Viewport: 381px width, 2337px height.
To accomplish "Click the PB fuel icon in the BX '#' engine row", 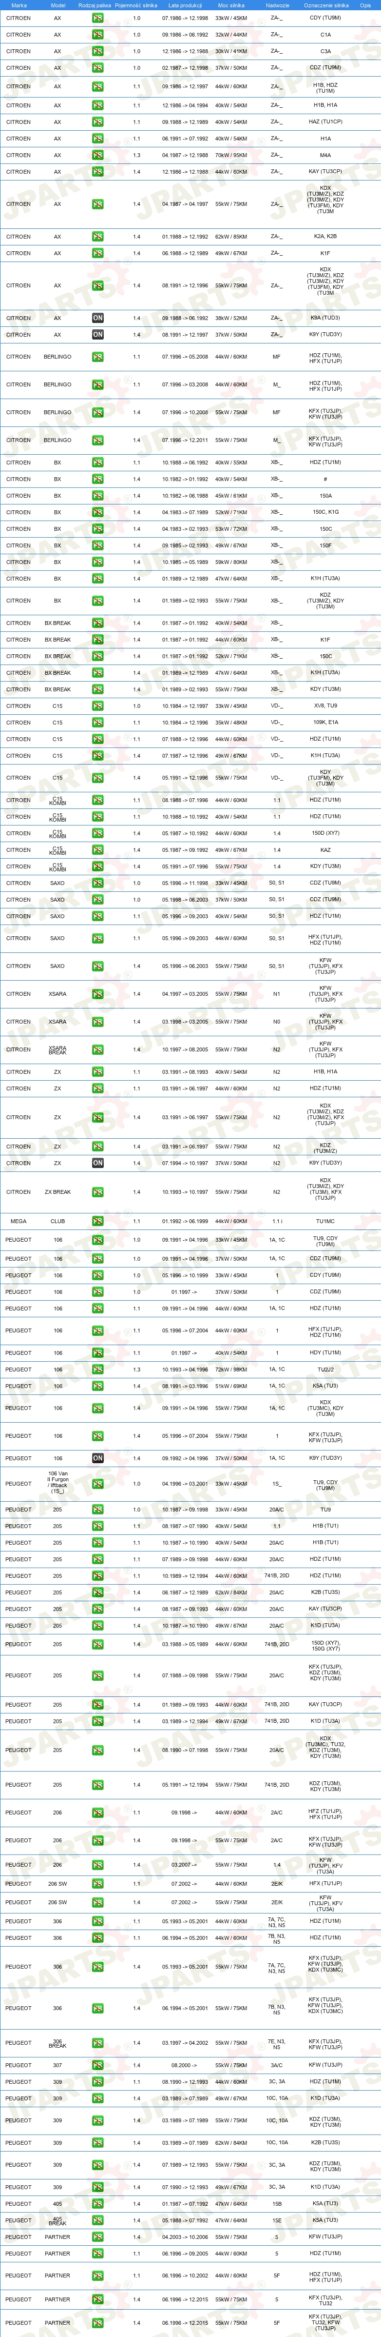I will coord(98,479).
